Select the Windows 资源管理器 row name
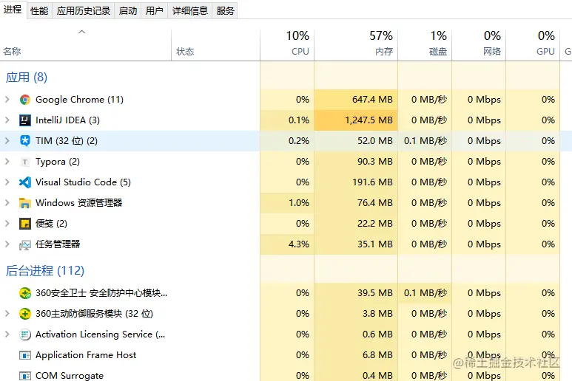 tap(78, 203)
